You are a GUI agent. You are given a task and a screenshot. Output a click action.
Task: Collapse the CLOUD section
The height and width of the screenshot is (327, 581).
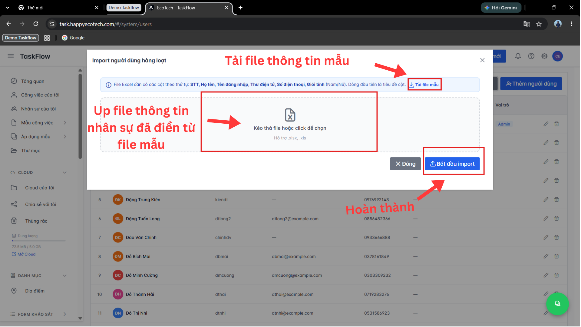(x=65, y=173)
